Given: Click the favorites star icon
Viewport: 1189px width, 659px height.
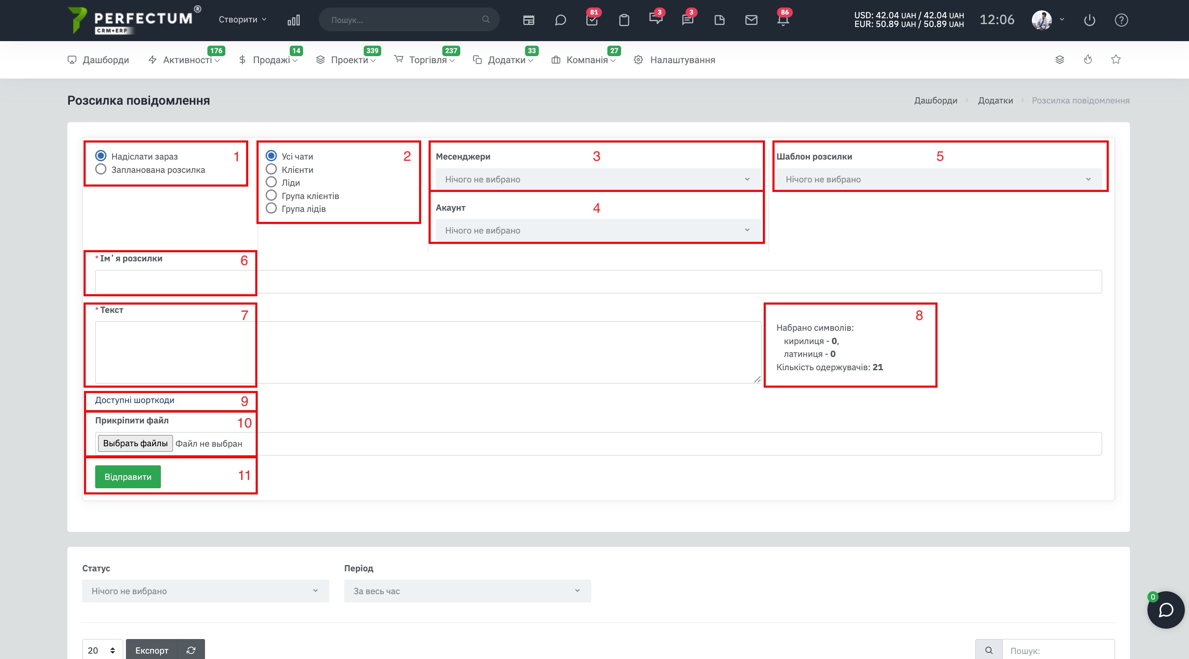Looking at the screenshot, I should 1116,59.
